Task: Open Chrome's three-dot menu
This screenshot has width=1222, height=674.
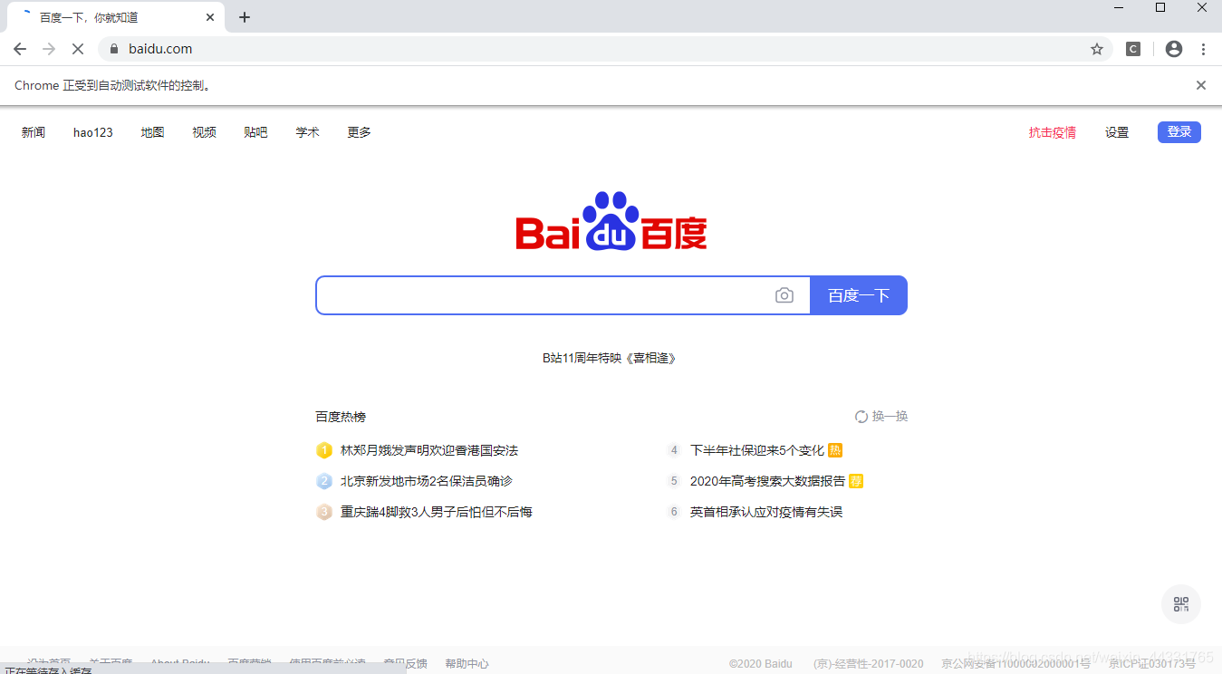Action: tap(1203, 49)
